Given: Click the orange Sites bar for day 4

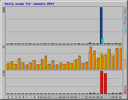Looking at the screenshot, I should point(19,64).
